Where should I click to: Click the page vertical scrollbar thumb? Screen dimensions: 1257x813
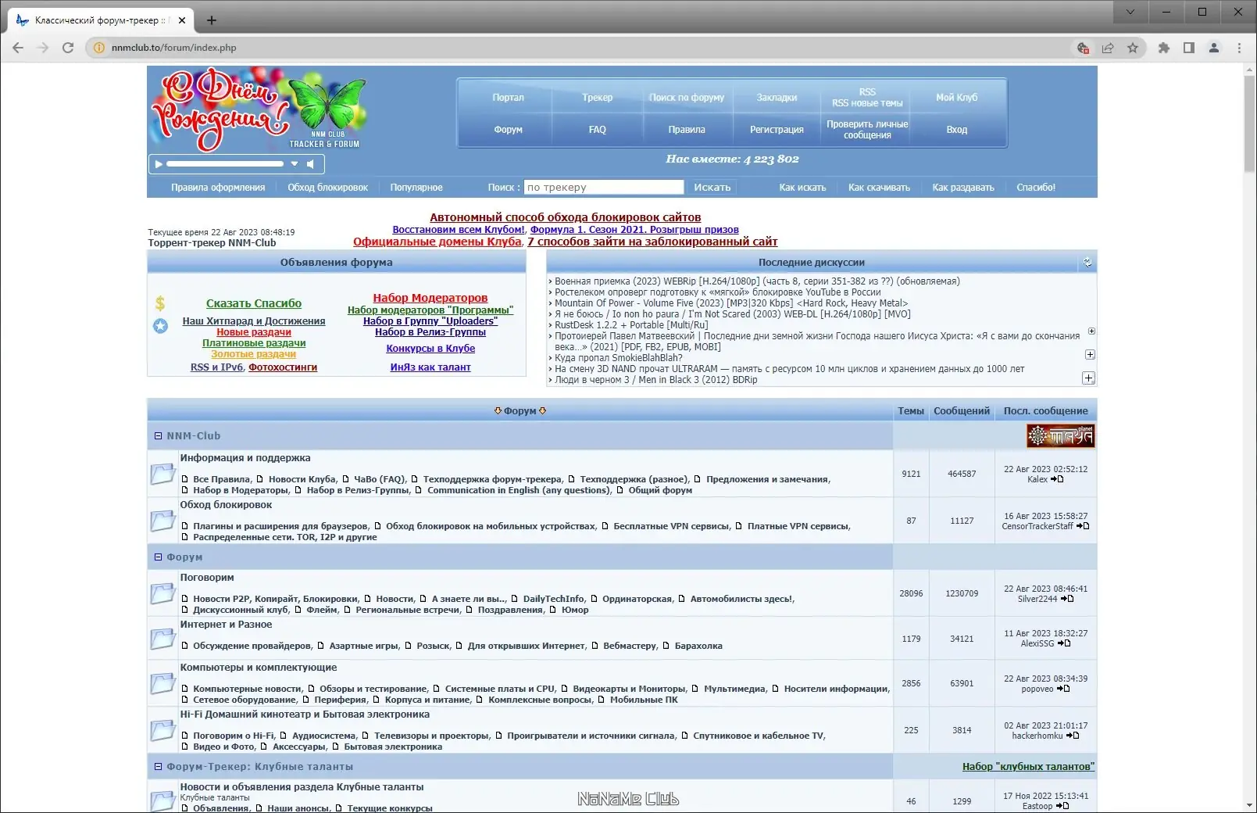[x=1250, y=124]
